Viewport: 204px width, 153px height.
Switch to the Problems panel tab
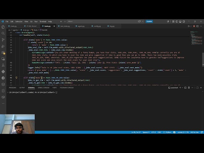coord(13,88)
